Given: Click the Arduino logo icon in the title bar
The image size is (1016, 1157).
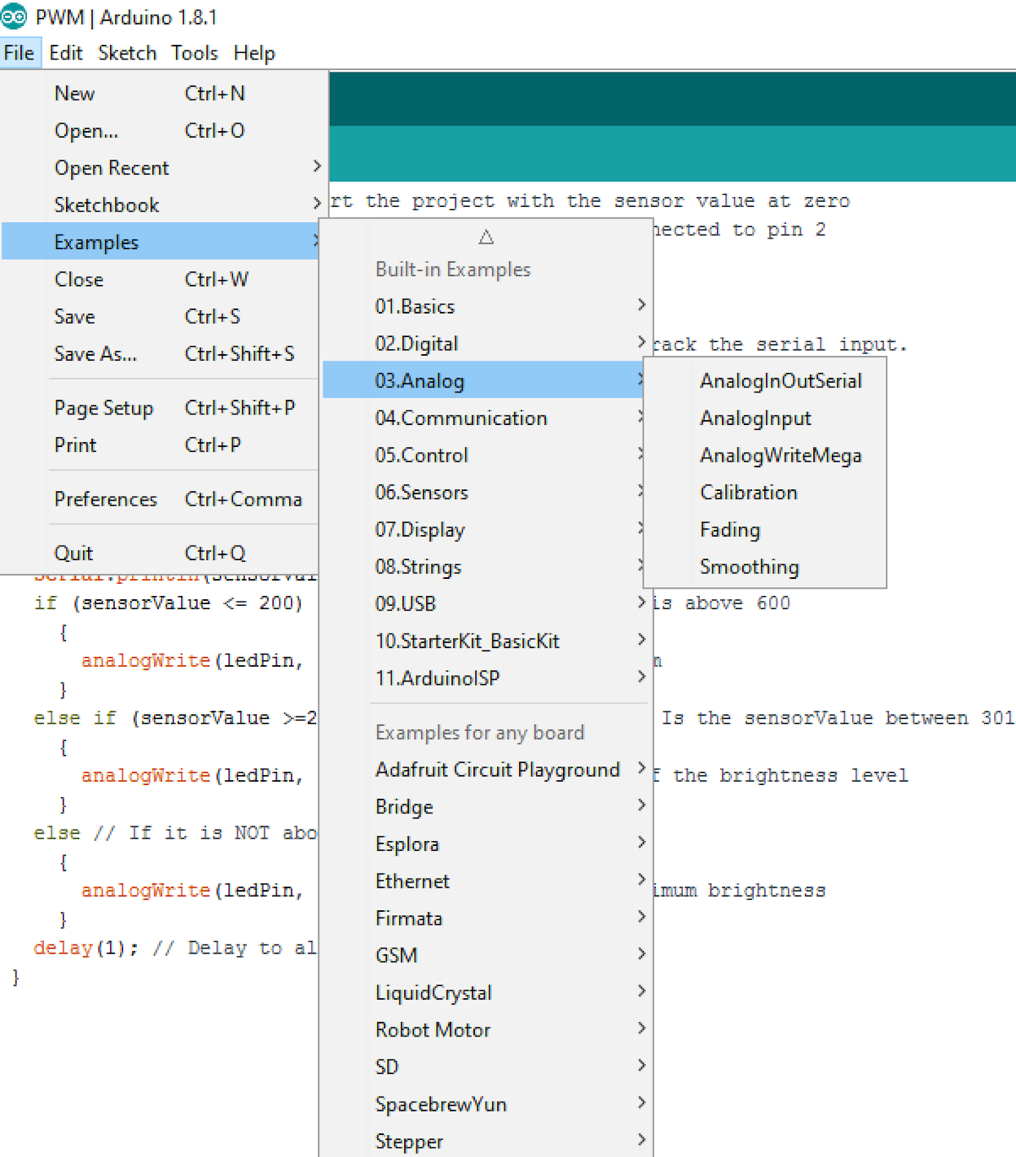Looking at the screenshot, I should 14,16.
